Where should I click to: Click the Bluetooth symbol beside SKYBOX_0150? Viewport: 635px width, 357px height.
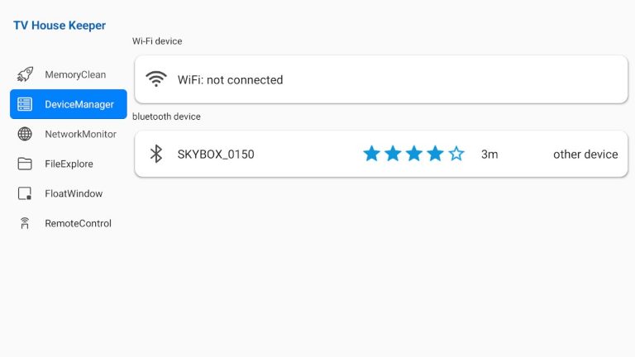coord(155,154)
